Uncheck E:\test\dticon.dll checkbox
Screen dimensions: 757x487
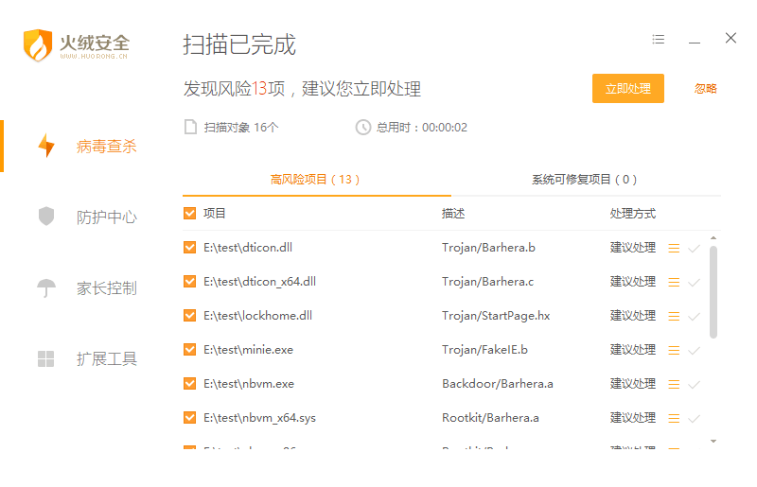190,248
